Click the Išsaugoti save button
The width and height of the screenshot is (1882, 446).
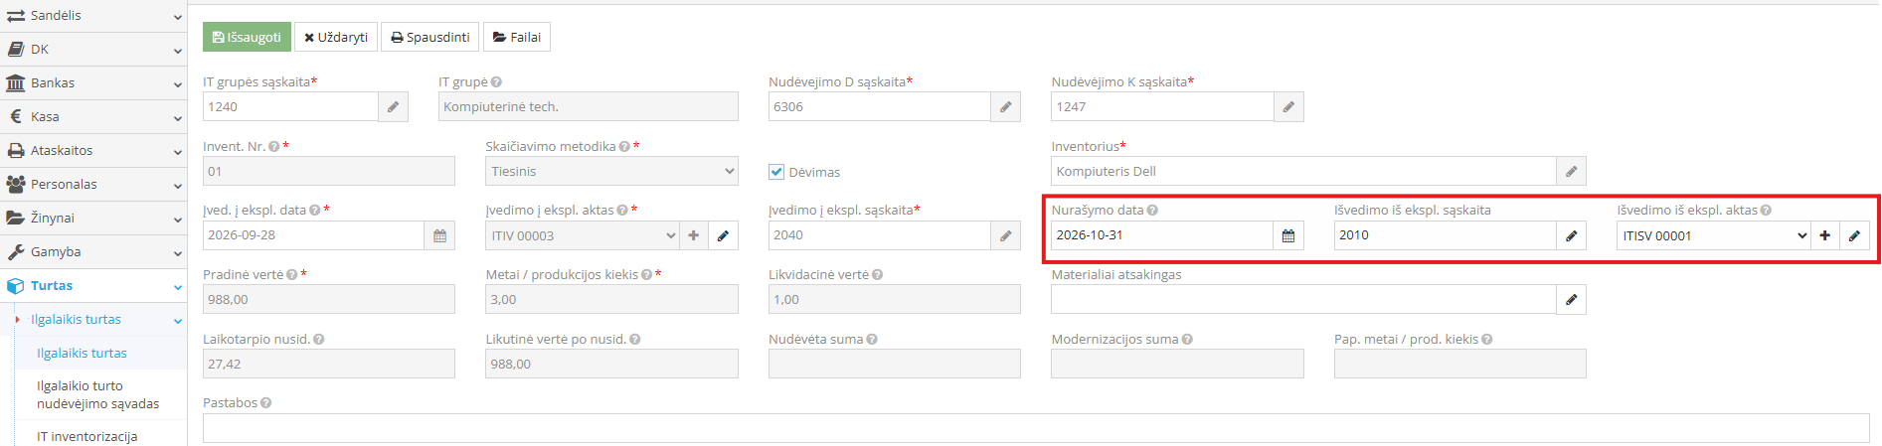pyautogui.click(x=247, y=37)
